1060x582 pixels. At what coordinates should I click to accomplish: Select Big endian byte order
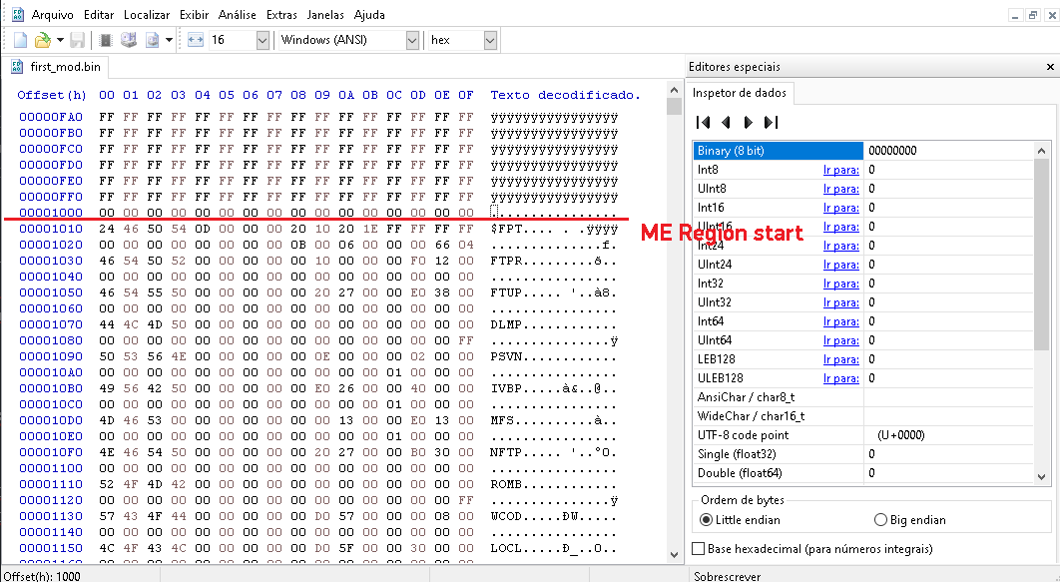pyautogui.click(x=880, y=520)
